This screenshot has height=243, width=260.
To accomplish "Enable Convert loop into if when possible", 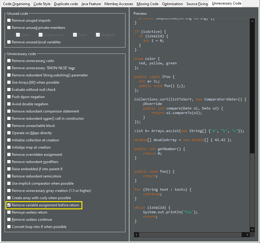I will 9,227.
